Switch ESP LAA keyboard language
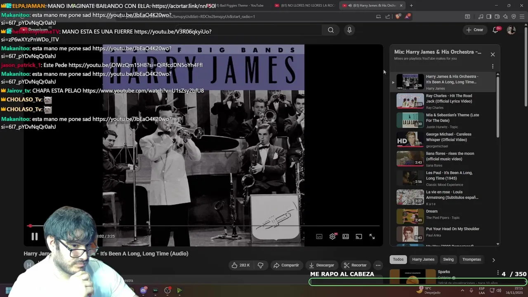528x297 pixels. (x=482, y=290)
